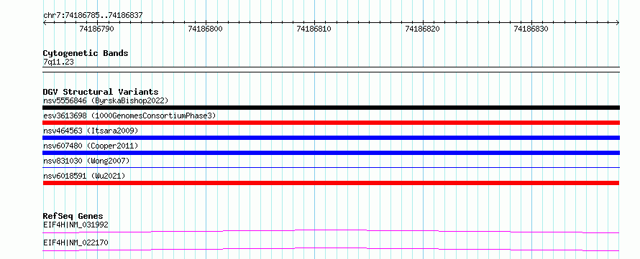The image size is (640, 259).
Task: Open the EIF4H|NM_031992 transcript label
Action: pos(76,225)
